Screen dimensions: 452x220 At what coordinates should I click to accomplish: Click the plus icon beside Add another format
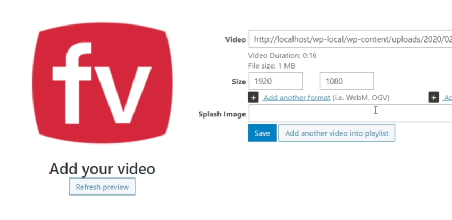(253, 98)
